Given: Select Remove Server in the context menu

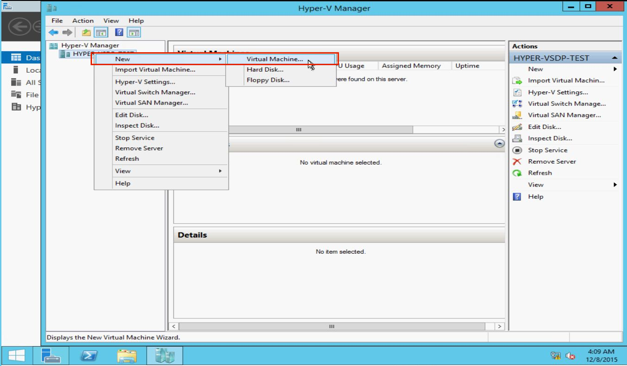Looking at the screenshot, I should click(161, 148).
